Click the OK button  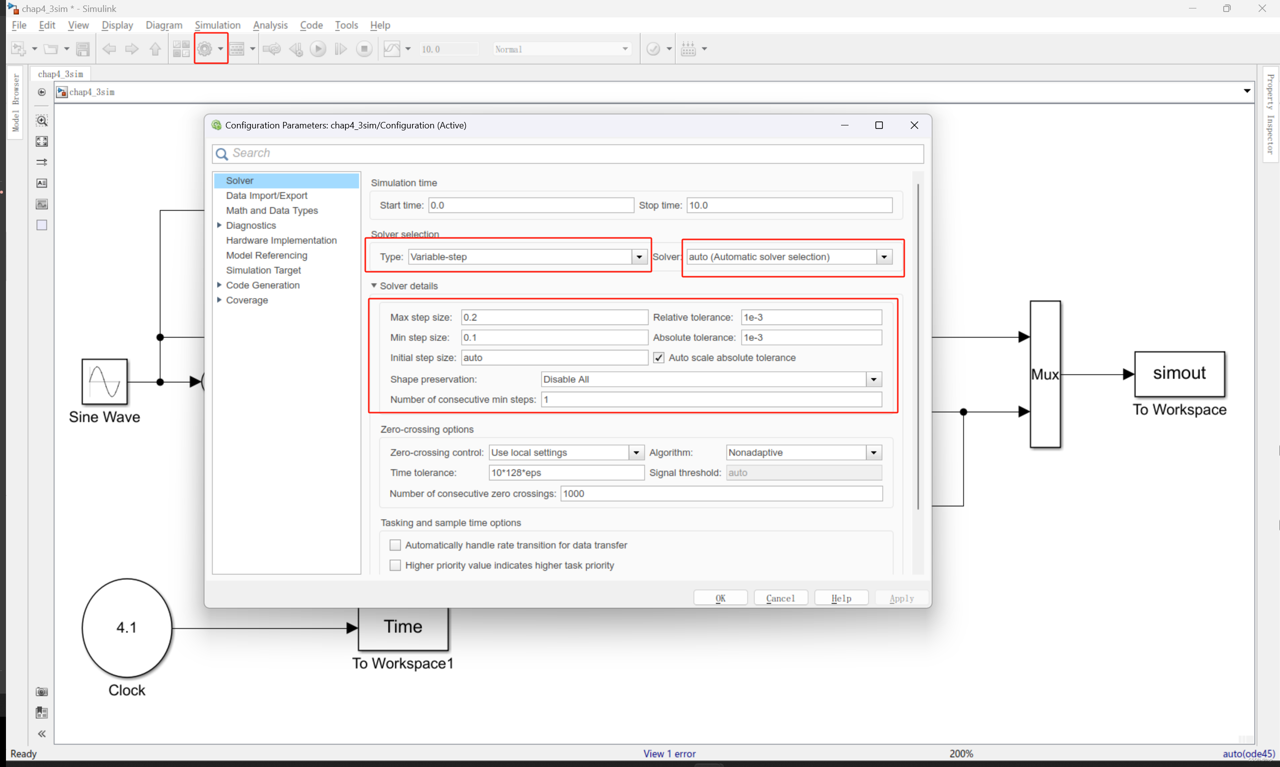click(720, 598)
